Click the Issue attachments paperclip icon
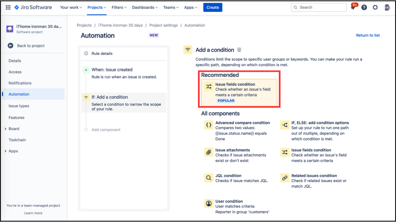Screen dimensions: 396x222 coord(208,152)
